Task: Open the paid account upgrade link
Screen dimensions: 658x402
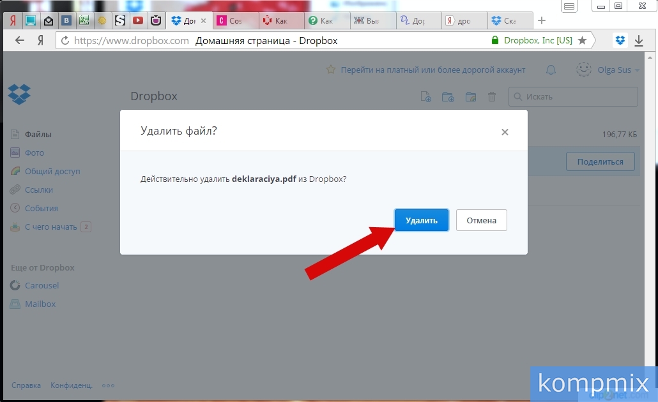Action: click(x=433, y=70)
